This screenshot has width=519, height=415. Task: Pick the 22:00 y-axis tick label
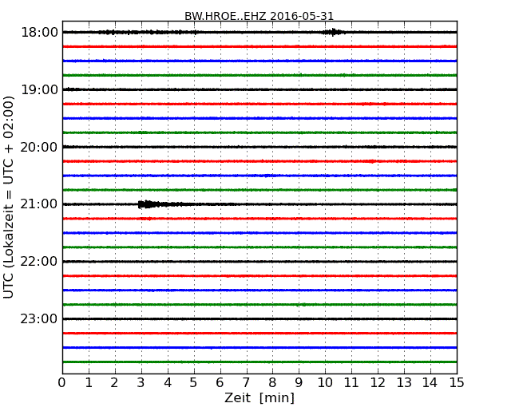(x=39, y=262)
